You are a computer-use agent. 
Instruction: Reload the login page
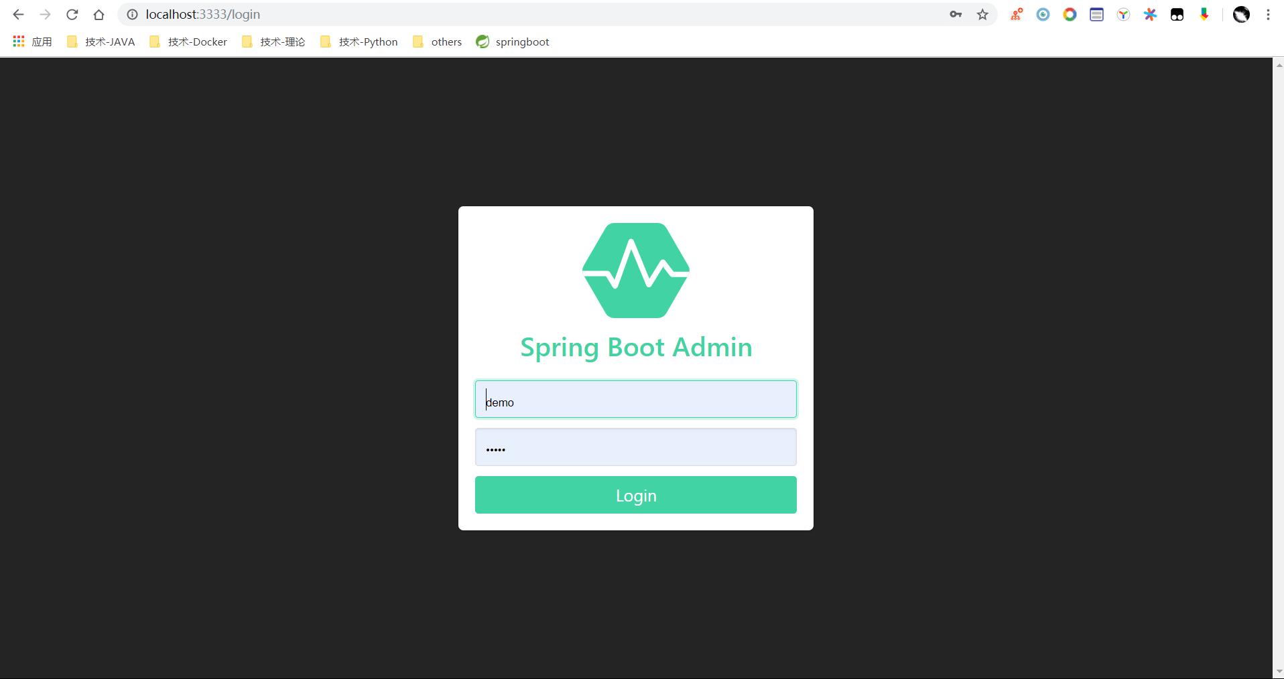(72, 15)
